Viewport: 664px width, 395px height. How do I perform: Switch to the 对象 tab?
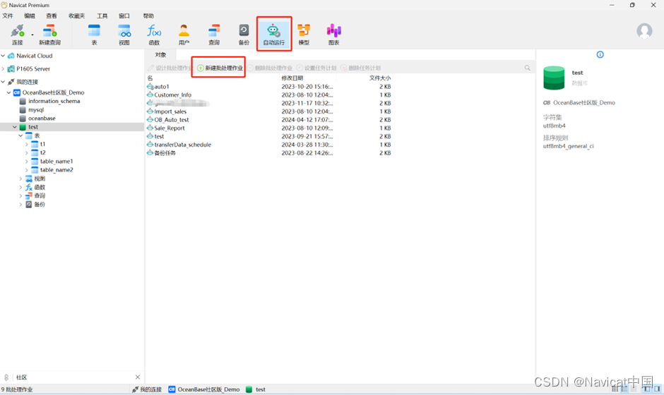160,54
